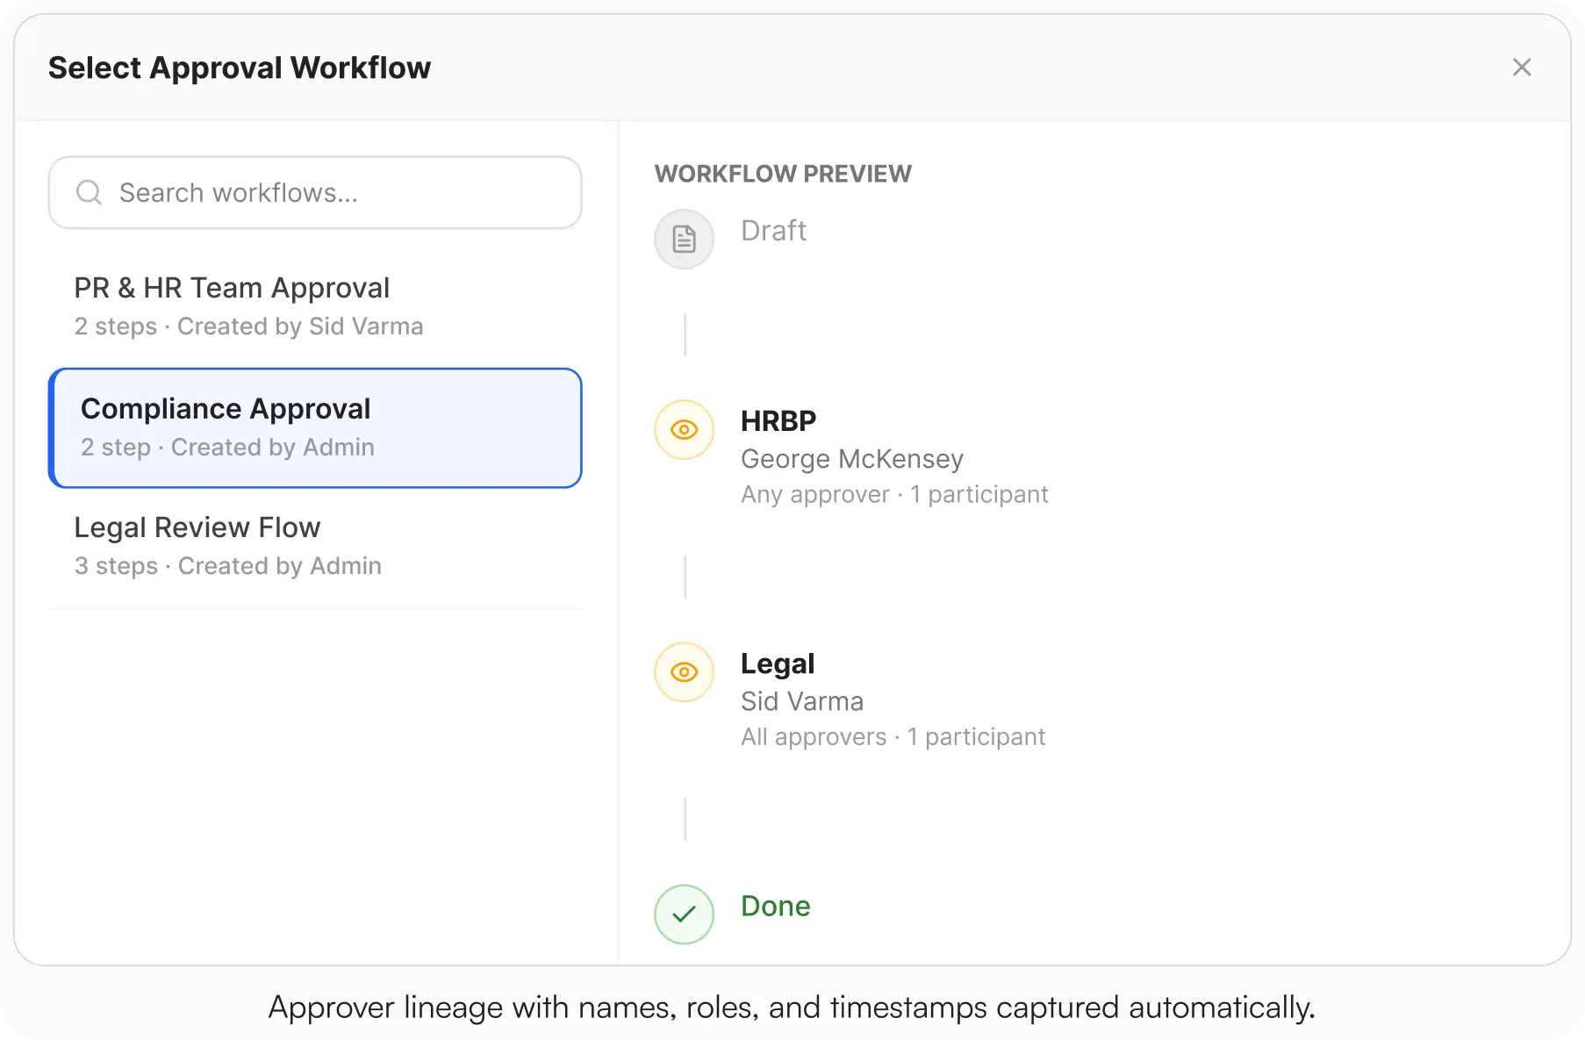Click 'Any approver · 1 participant' text
1585x1040 pixels.
894,495
